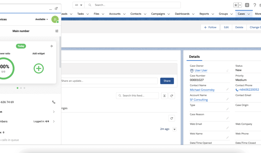Open the 2m ago post dropdown arrow
Image resolution: width=261 pixels, height=153 pixels.
click(x=174, y=129)
